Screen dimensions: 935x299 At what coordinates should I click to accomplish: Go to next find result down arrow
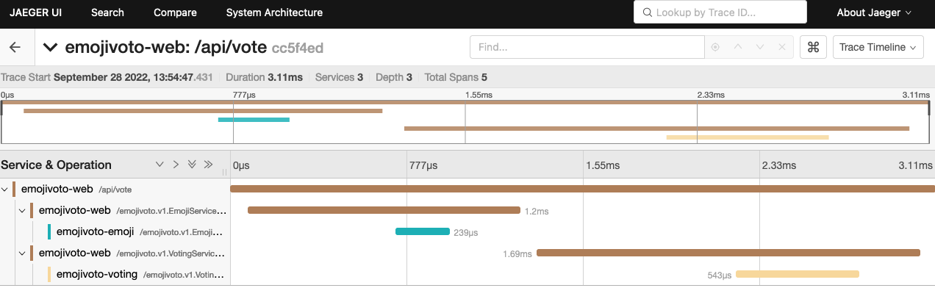point(760,47)
